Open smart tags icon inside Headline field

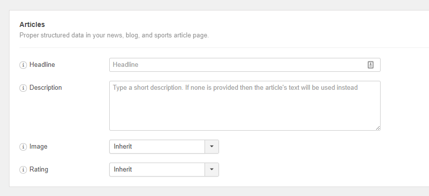(371, 65)
